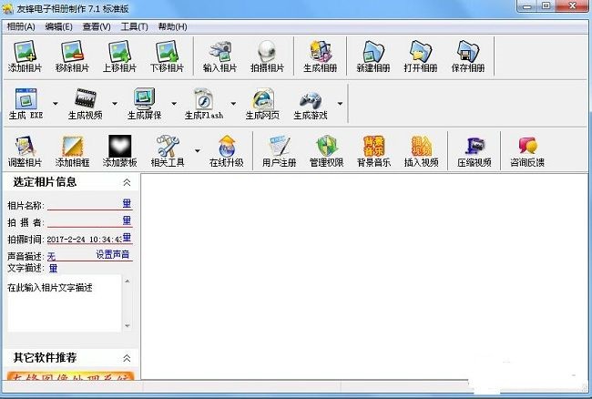Image resolution: width=592 pixels, height=399 pixels.
Task: Open an album via 打开相册
Action: click(421, 56)
